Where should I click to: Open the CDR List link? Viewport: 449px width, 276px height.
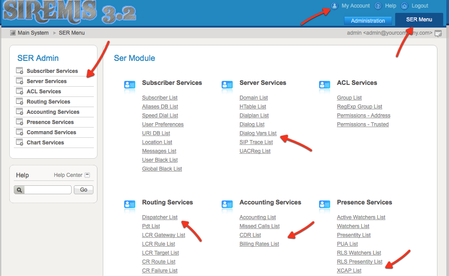(x=250, y=235)
